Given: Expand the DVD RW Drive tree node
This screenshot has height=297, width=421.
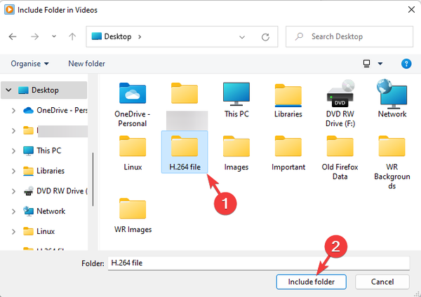Looking at the screenshot, I should [13, 191].
